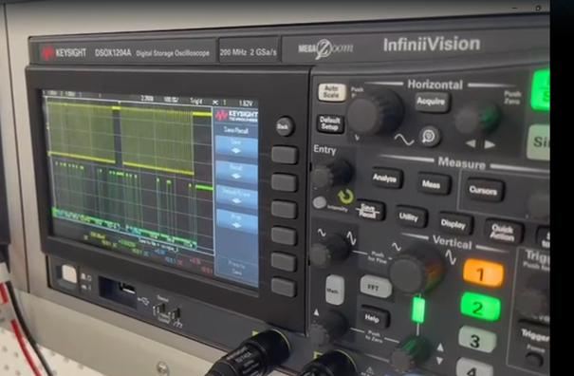Click the Help key
Image resolution: width=574 pixels, height=376 pixels.
[374, 318]
